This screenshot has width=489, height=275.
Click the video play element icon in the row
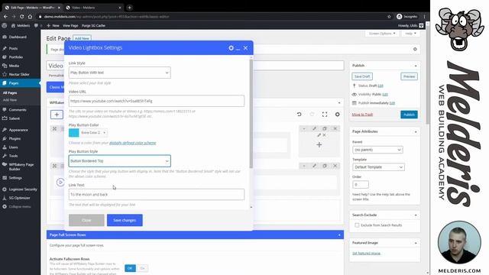coord(60,182)
